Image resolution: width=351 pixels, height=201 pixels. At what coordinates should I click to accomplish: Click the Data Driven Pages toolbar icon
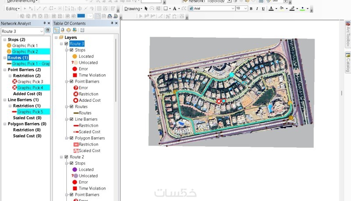116,16
